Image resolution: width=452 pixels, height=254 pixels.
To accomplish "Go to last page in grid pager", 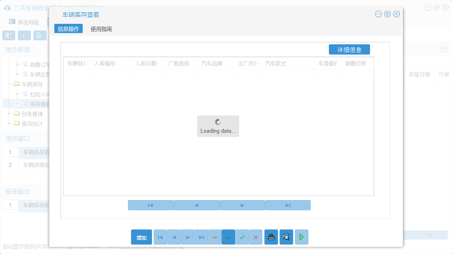I will pos(288,205).
